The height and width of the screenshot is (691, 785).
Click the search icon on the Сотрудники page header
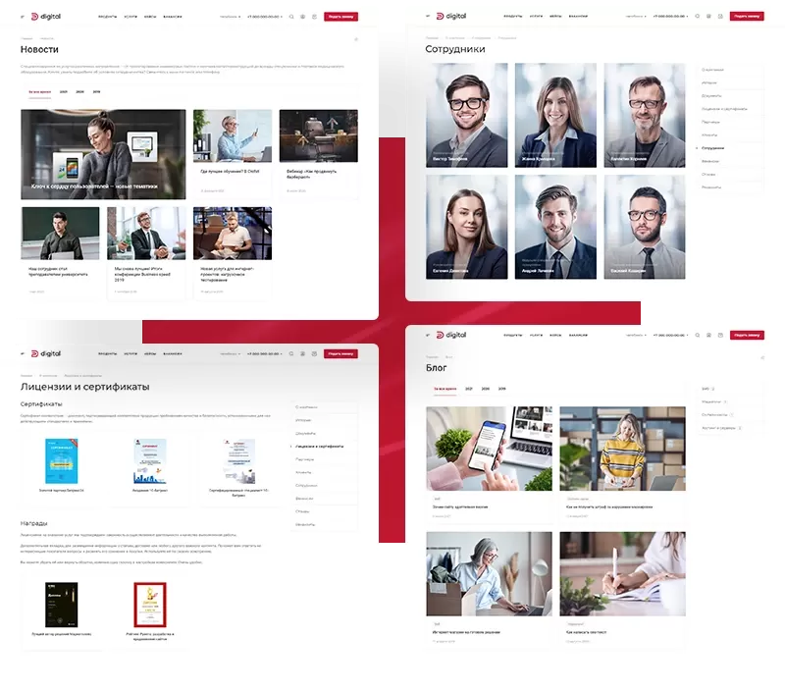(x=699, y=17)
